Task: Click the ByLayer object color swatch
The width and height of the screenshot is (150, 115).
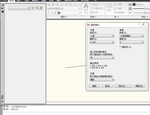Action: click(x=133, y=5)
